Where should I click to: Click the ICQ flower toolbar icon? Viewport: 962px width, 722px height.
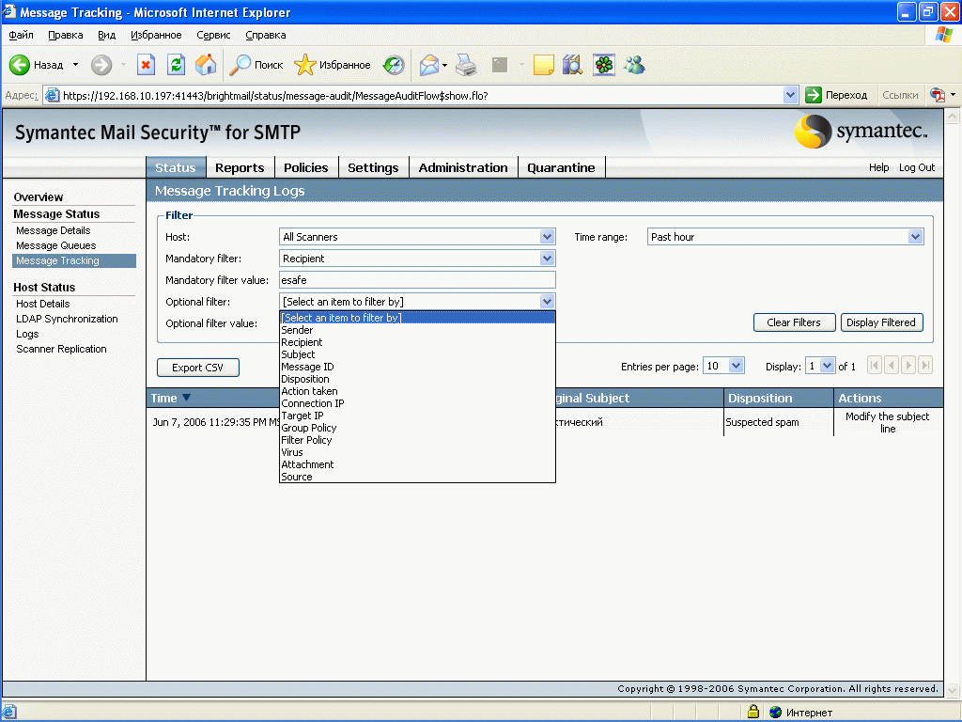click(x=603, y=65)
